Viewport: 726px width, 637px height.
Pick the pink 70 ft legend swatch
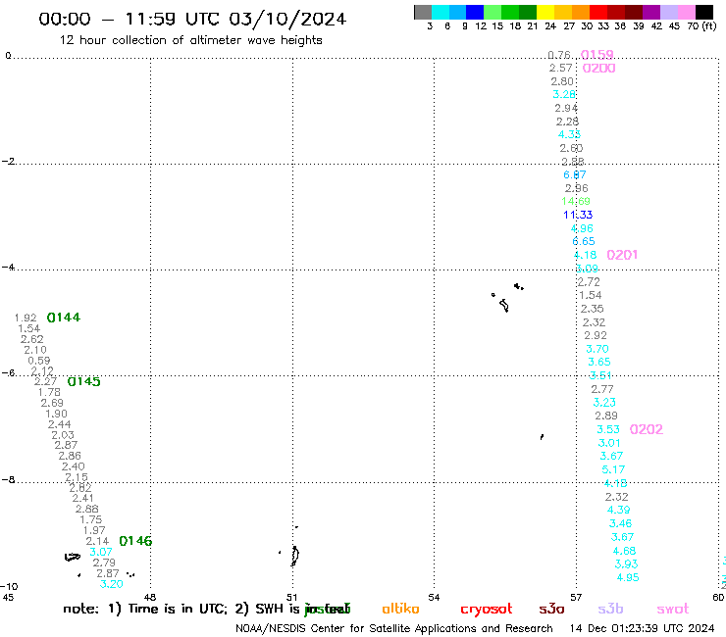687,12
